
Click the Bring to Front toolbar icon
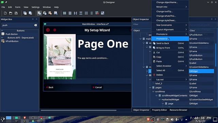[x=30, y=13]
